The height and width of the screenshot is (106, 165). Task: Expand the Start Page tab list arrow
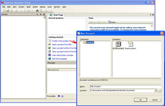tap(151, 15)
